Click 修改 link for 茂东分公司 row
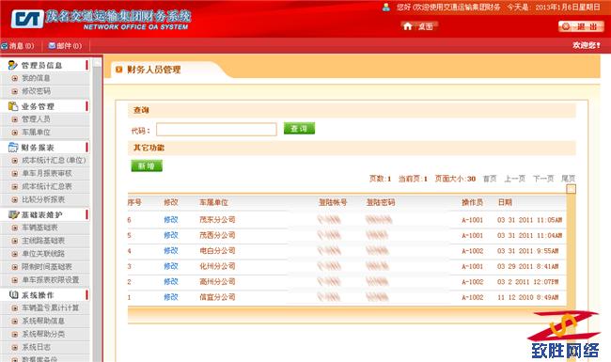The image size is (611, 362). click(x=171, y=220)
